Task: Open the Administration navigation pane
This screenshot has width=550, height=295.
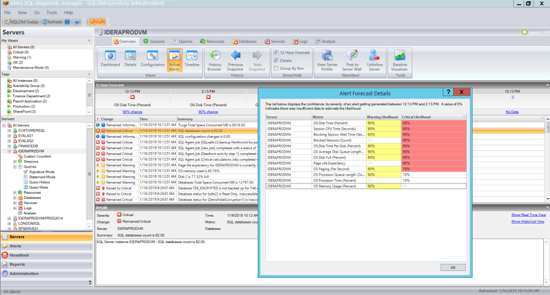Action: pos(46,274)
